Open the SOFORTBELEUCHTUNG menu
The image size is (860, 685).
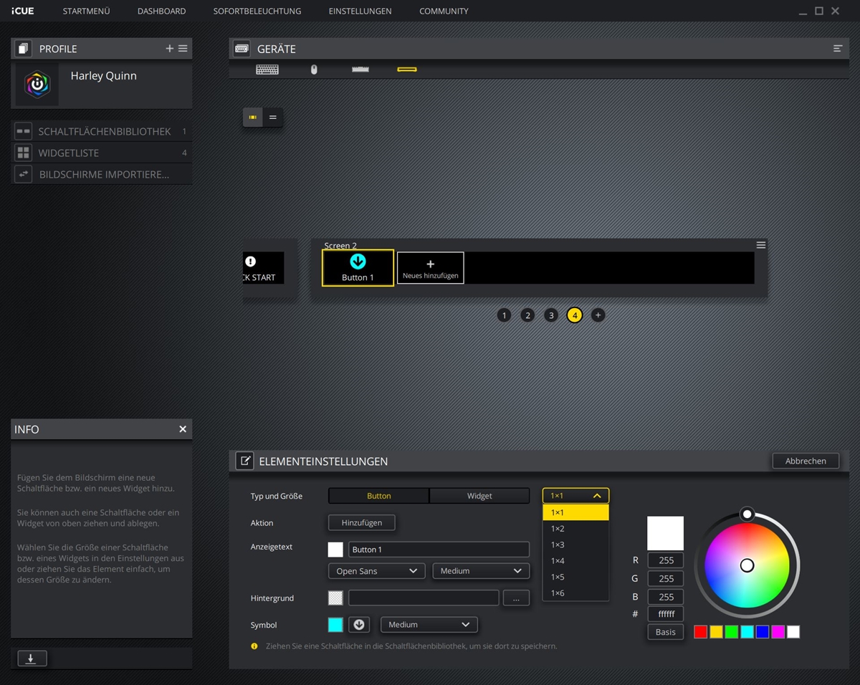coord(257,11)
